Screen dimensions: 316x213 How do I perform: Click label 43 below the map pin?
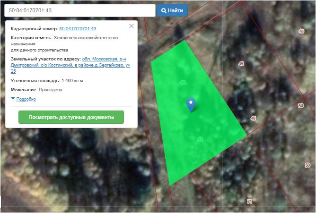click(x=200, y=139)
